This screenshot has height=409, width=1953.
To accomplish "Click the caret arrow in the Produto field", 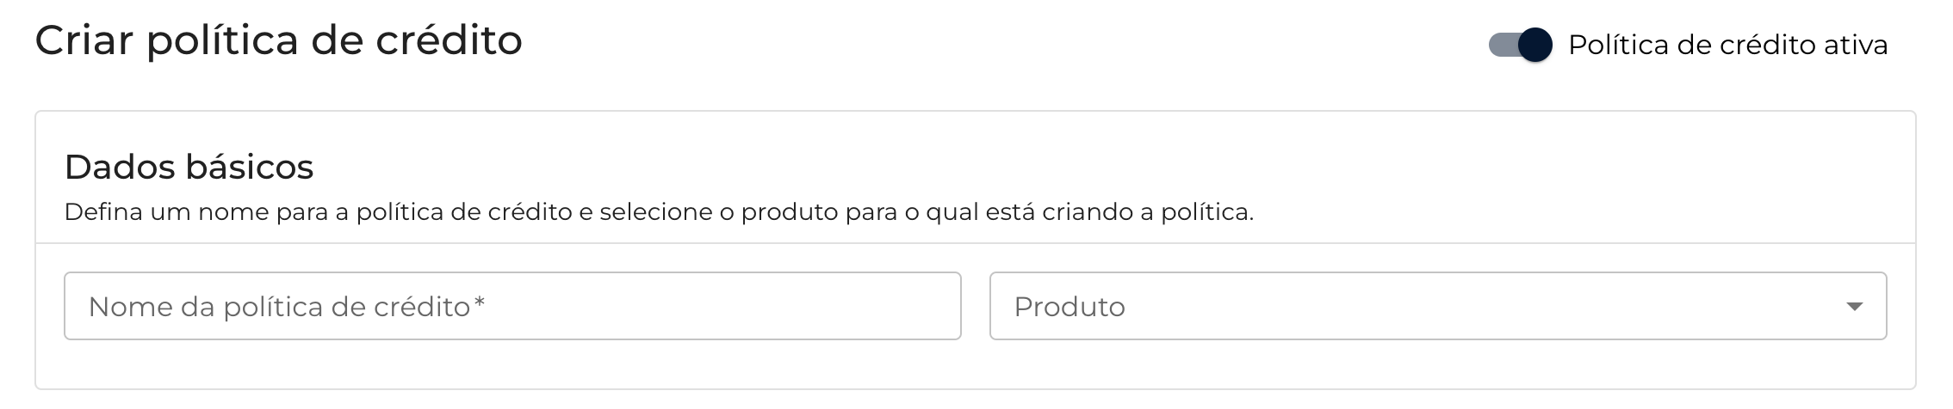I will (1855, 307).
